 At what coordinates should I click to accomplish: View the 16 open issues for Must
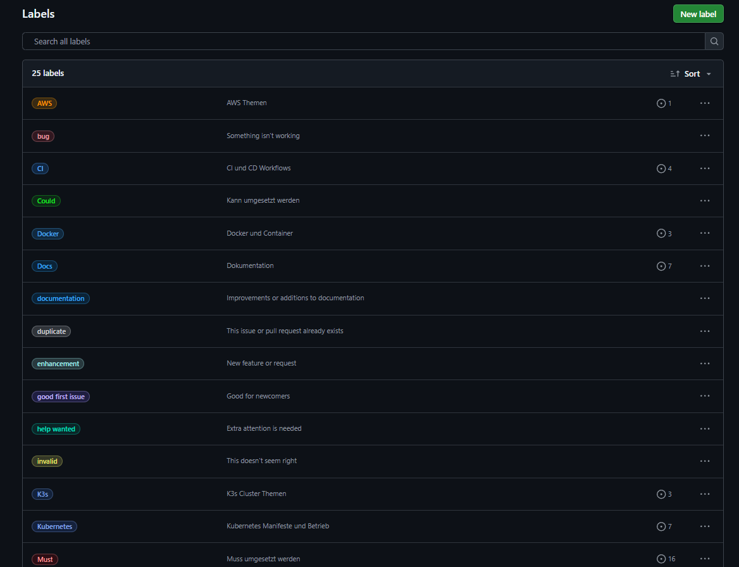click(x=666, y=559)
